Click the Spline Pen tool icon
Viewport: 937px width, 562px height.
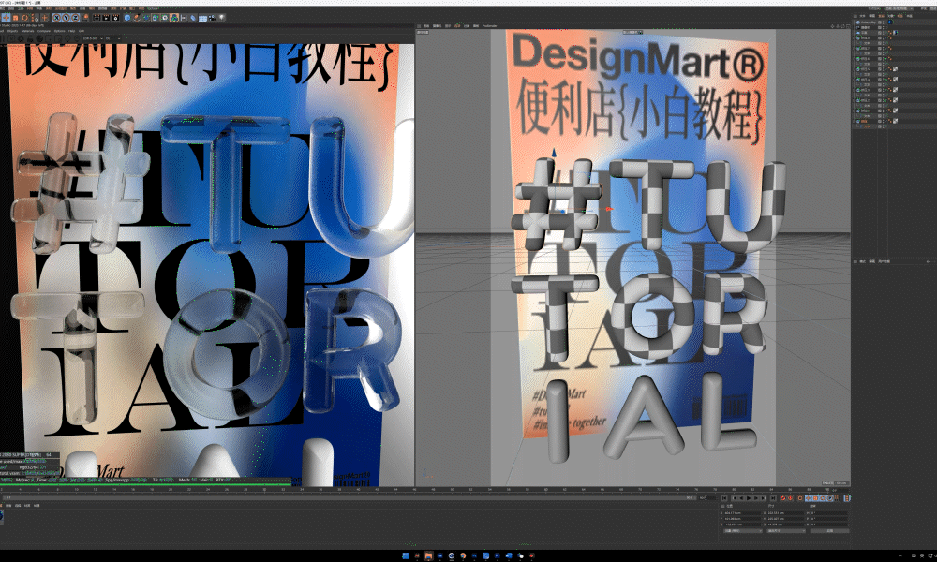pyautogui.click(x=137, y=18)
